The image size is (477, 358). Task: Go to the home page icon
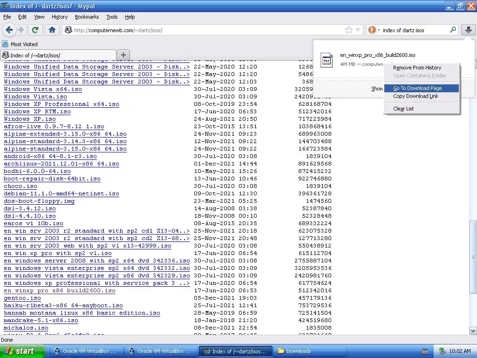click(x=52, y=30)
